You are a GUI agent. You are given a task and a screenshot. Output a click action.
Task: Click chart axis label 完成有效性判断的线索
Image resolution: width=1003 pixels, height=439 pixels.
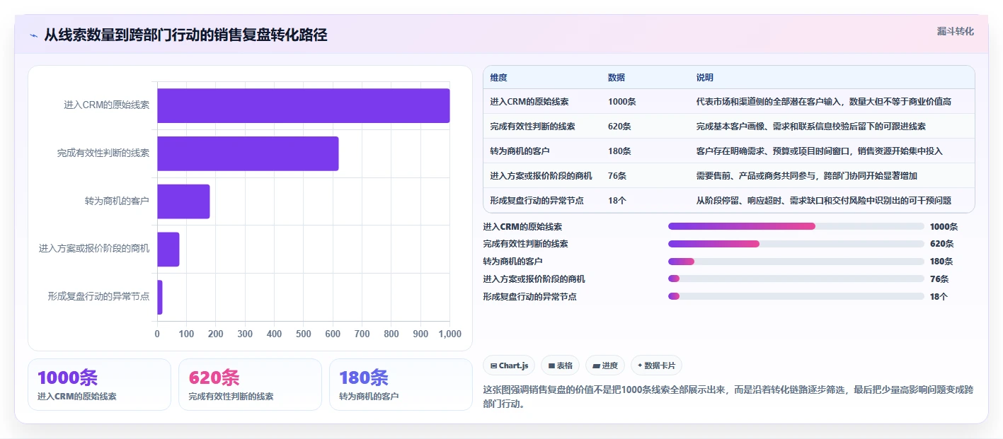coord(103,153)
